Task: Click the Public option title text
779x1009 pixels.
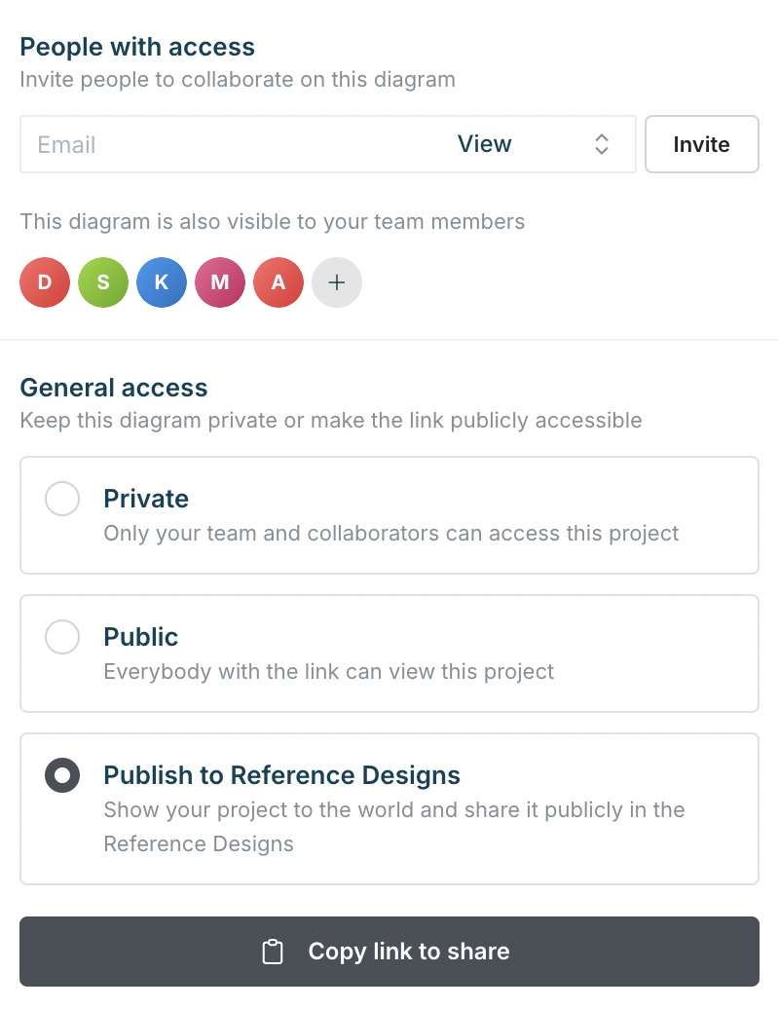Action: pyautogui.click(x=141, y=637)
